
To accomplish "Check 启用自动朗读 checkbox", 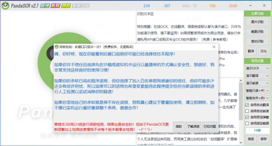I will 247,111.
